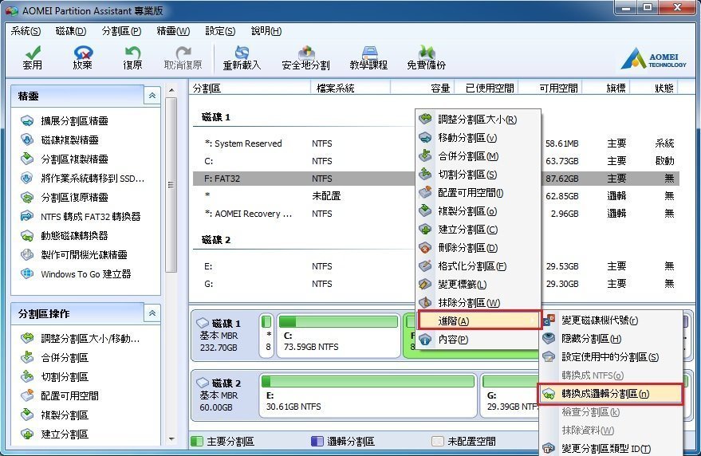701x456 pixels.
Task: Select the F: FAT32 partition row
Action: (436, 179)
